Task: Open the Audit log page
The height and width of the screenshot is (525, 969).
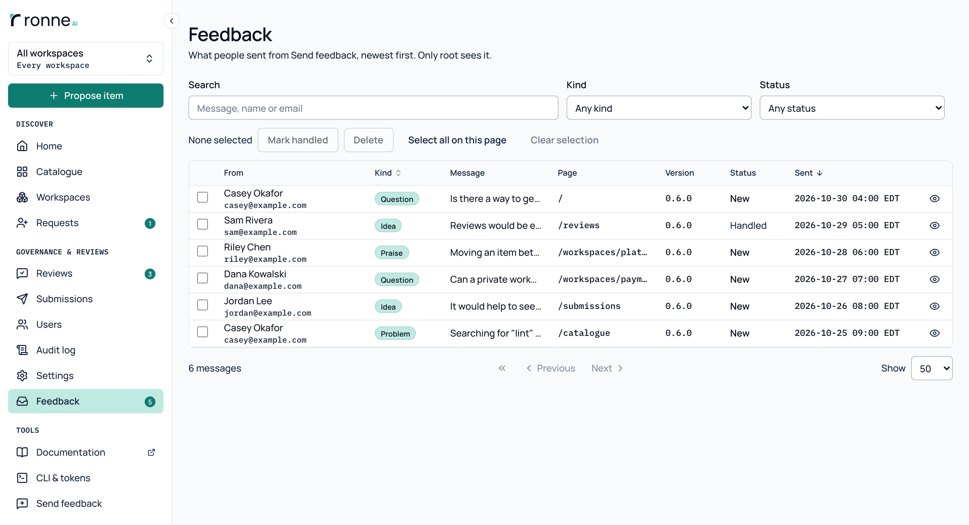Action: coord(86,350)
